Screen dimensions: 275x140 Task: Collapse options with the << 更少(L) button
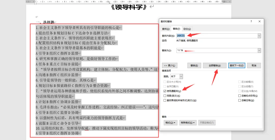170,66
